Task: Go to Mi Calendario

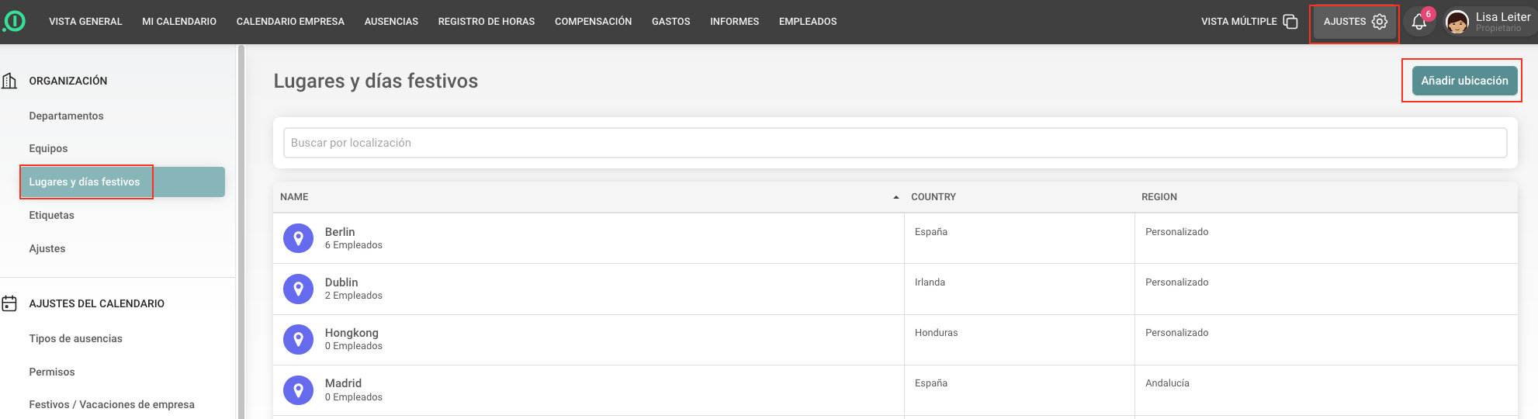Action: [179, 22]
